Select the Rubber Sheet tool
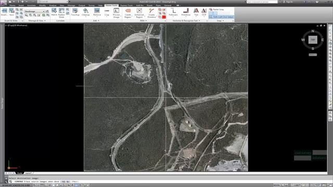Screen dimensions: 333x187 click(x=61, y=12)
